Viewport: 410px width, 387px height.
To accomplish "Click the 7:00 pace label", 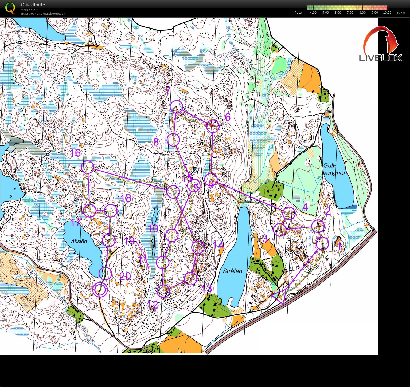I will point(350,13).
